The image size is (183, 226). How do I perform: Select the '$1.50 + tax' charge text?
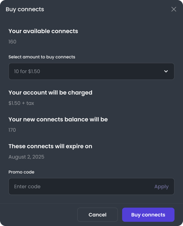click(x=21, y=103)
